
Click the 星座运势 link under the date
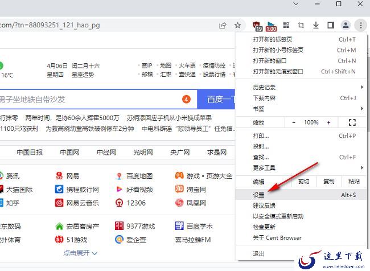pos(83,75)
